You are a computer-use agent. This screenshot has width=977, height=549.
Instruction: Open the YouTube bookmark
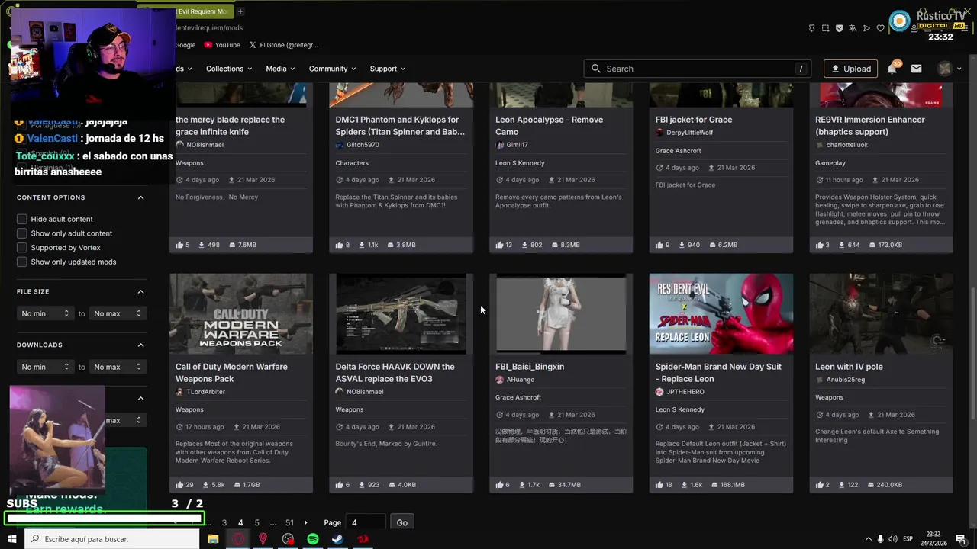click(222, 45)
